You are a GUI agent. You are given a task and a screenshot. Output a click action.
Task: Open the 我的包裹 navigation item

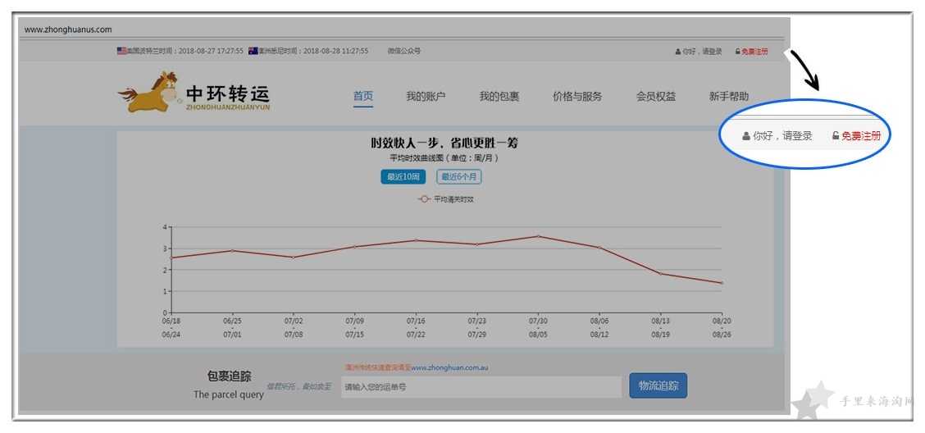click(x=499, y=97)
